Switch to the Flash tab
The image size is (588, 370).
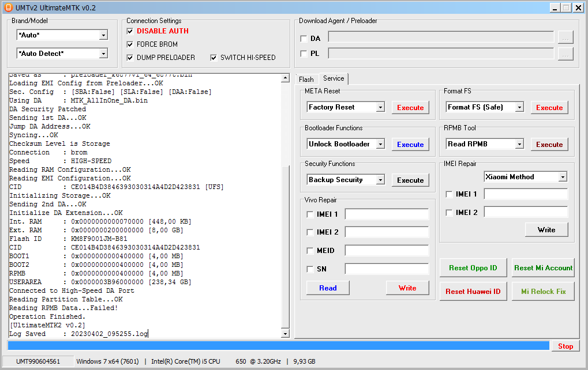(x=306, y=80)
